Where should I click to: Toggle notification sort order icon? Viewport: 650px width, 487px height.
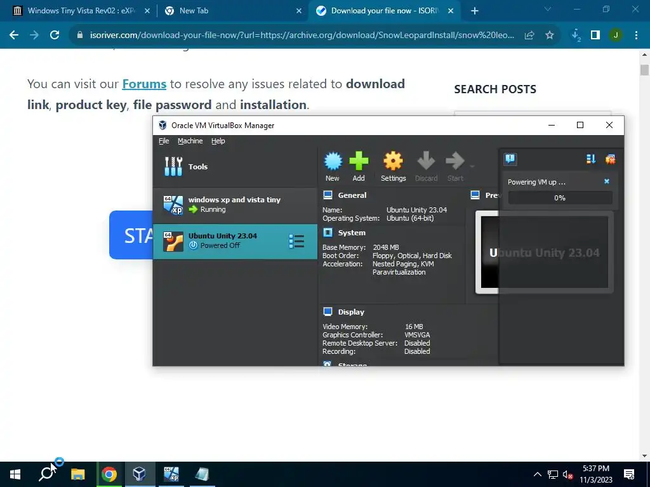click(591, 159)
